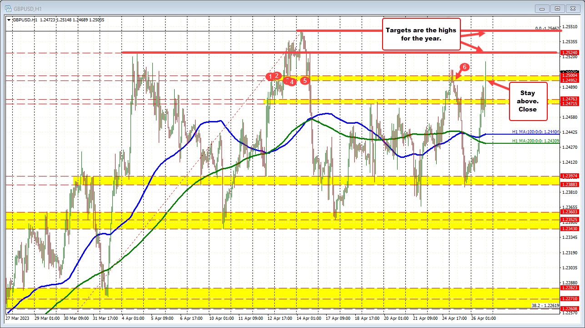Click the 1.22608 price level label

(x=570, y=309)
